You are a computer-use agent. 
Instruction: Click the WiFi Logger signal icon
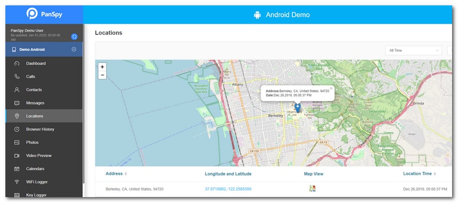[x=17, y=181]
